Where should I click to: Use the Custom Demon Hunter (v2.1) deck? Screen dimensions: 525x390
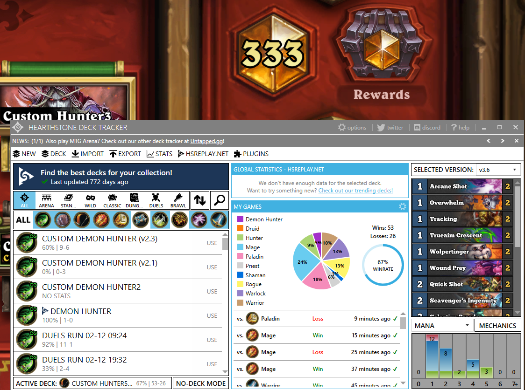coord(212,267)
